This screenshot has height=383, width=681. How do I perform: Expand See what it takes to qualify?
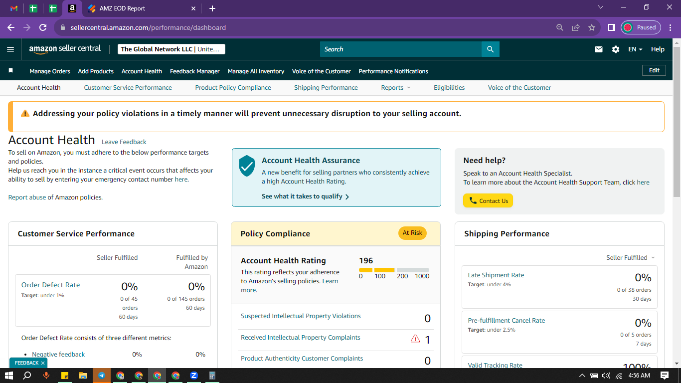click(x=305, y=196)
